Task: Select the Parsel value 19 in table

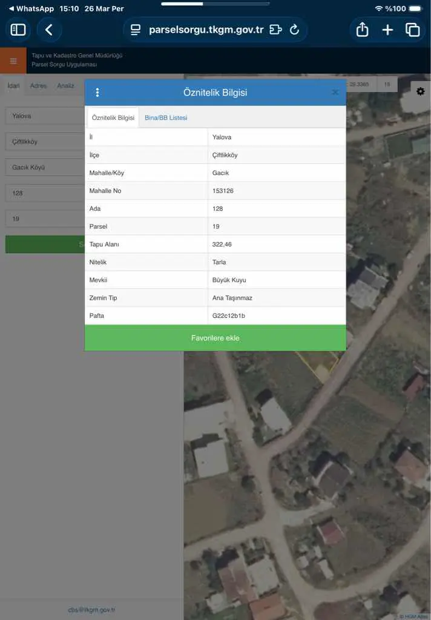Action: 216,226
